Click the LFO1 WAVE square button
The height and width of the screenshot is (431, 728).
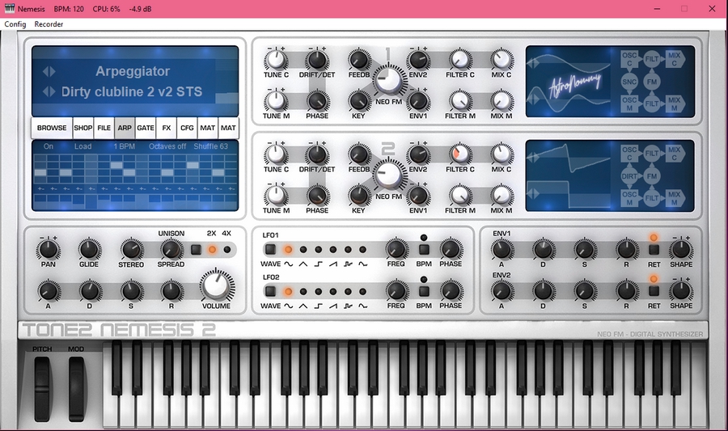pyautogui.click(x=270, y=250)
